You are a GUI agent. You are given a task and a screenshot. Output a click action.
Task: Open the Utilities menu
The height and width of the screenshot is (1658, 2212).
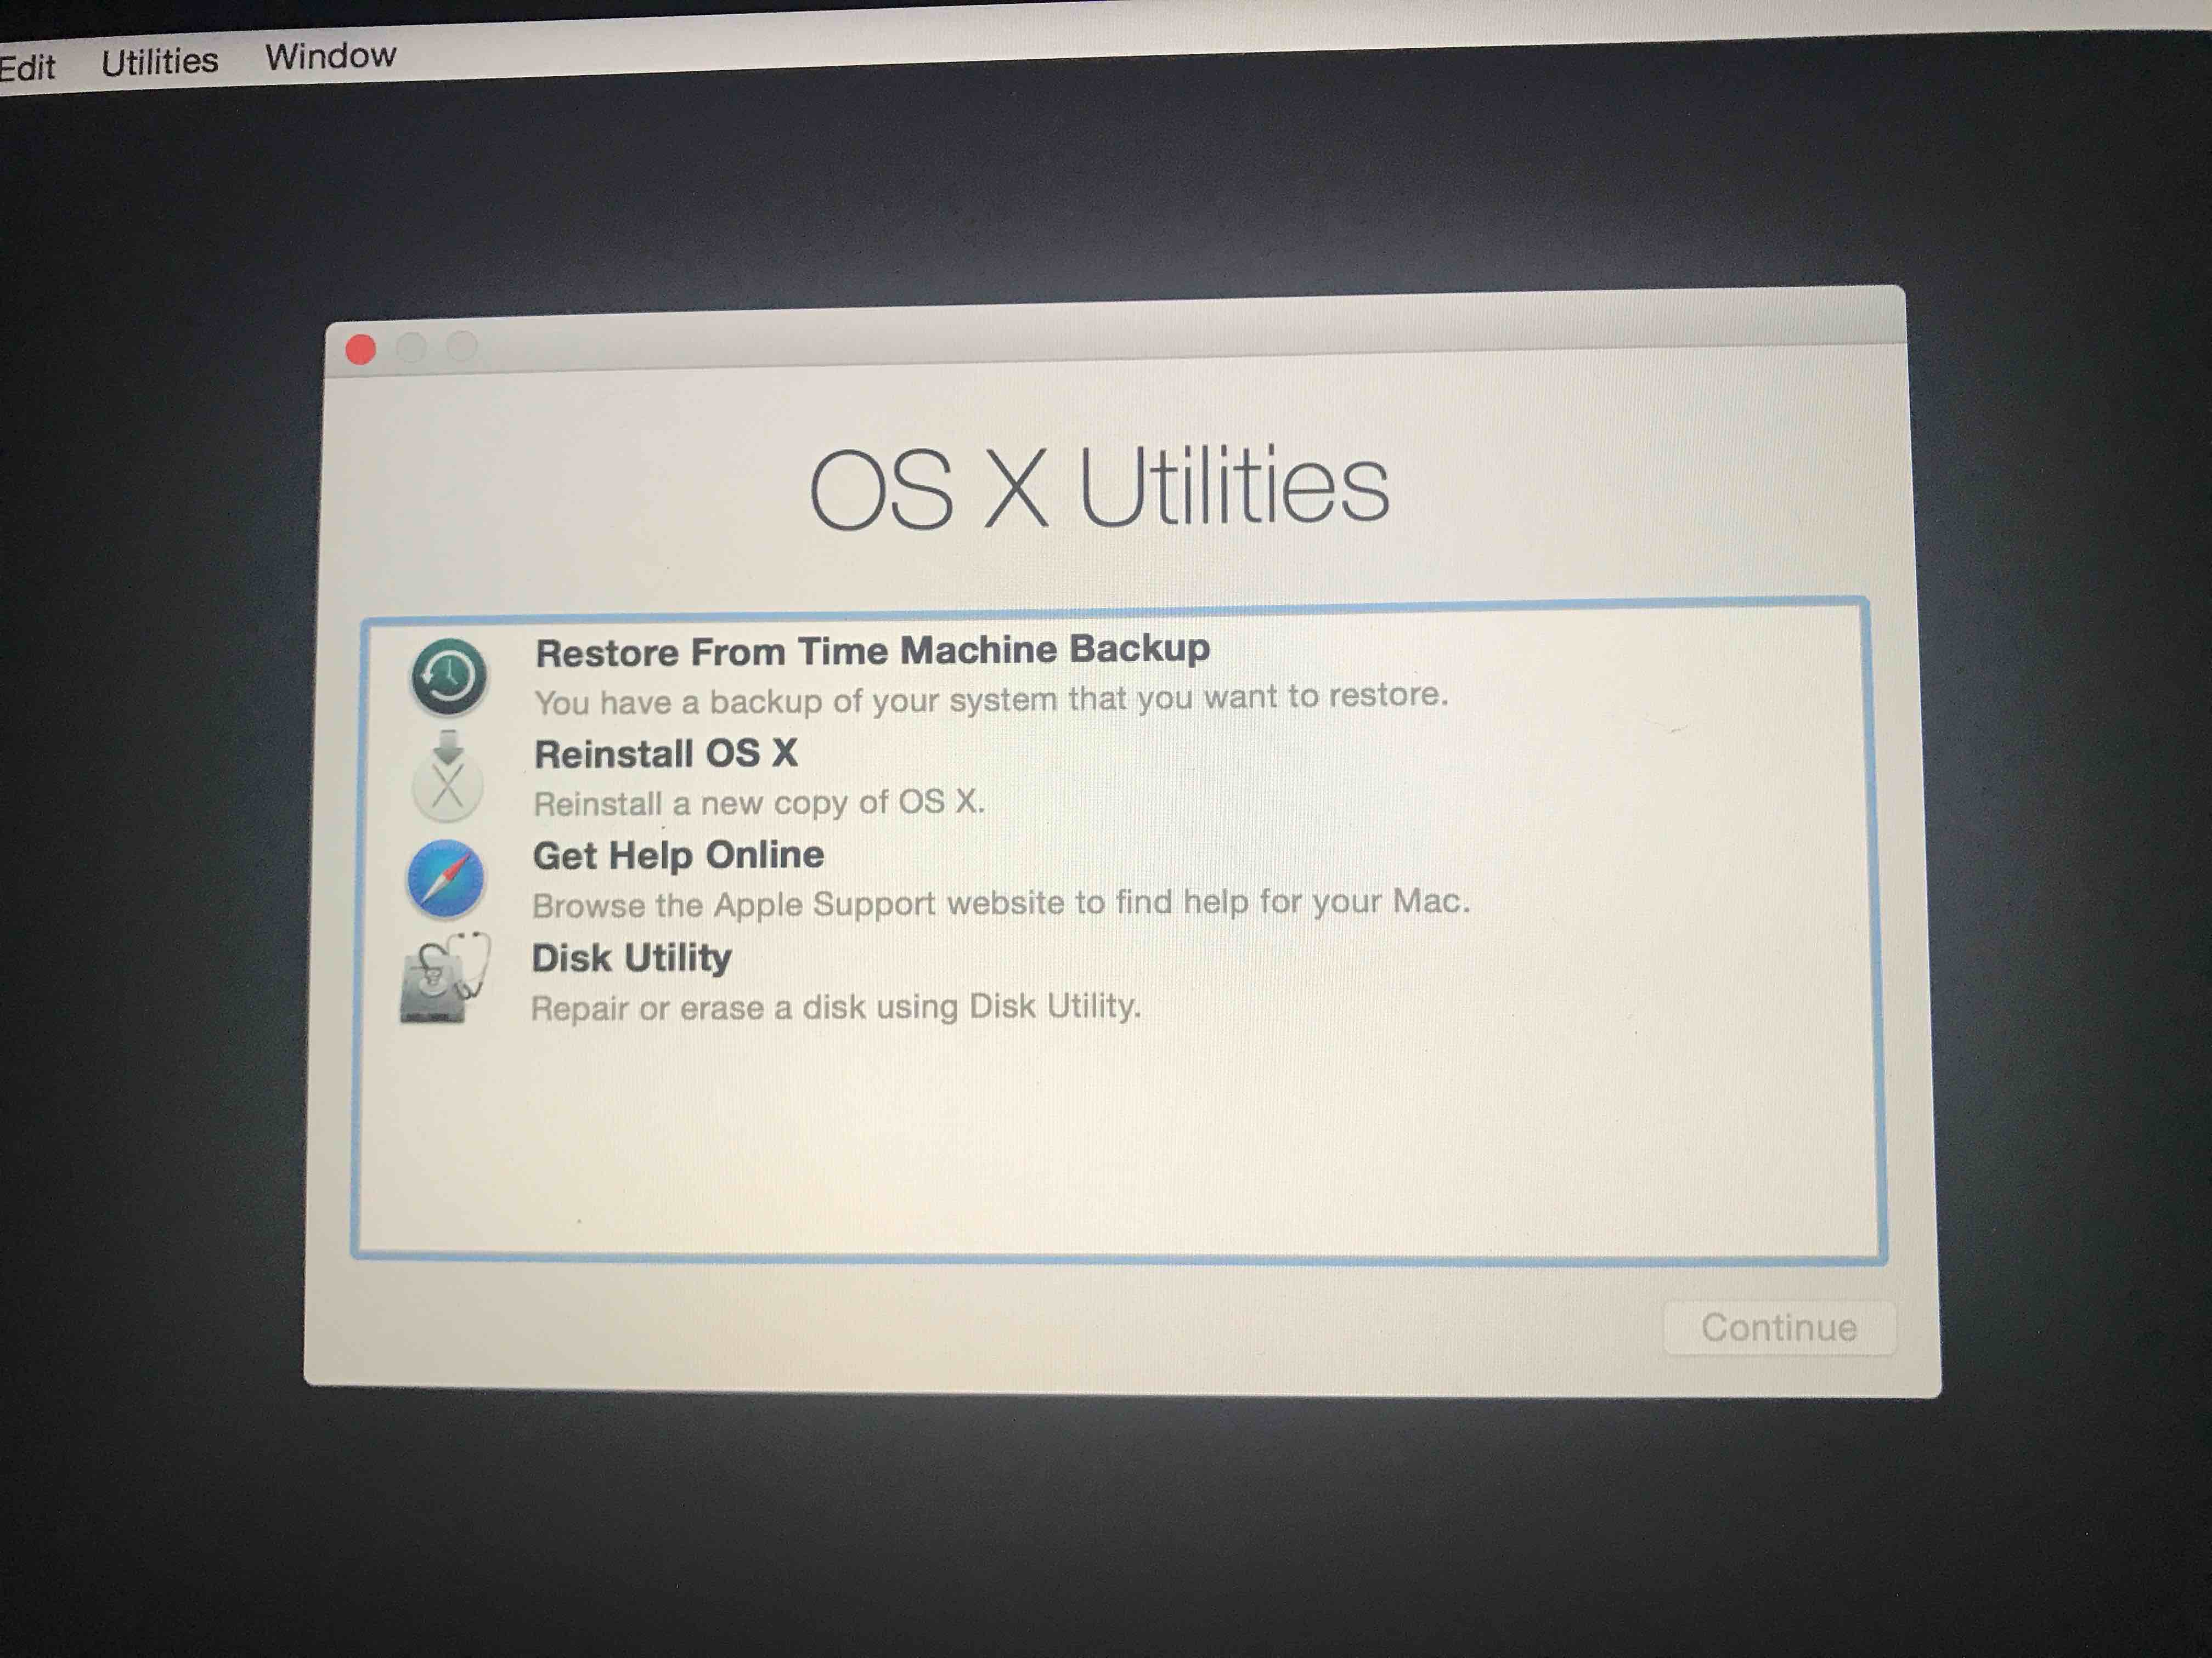pyautogui.click(x=159, y=62)
